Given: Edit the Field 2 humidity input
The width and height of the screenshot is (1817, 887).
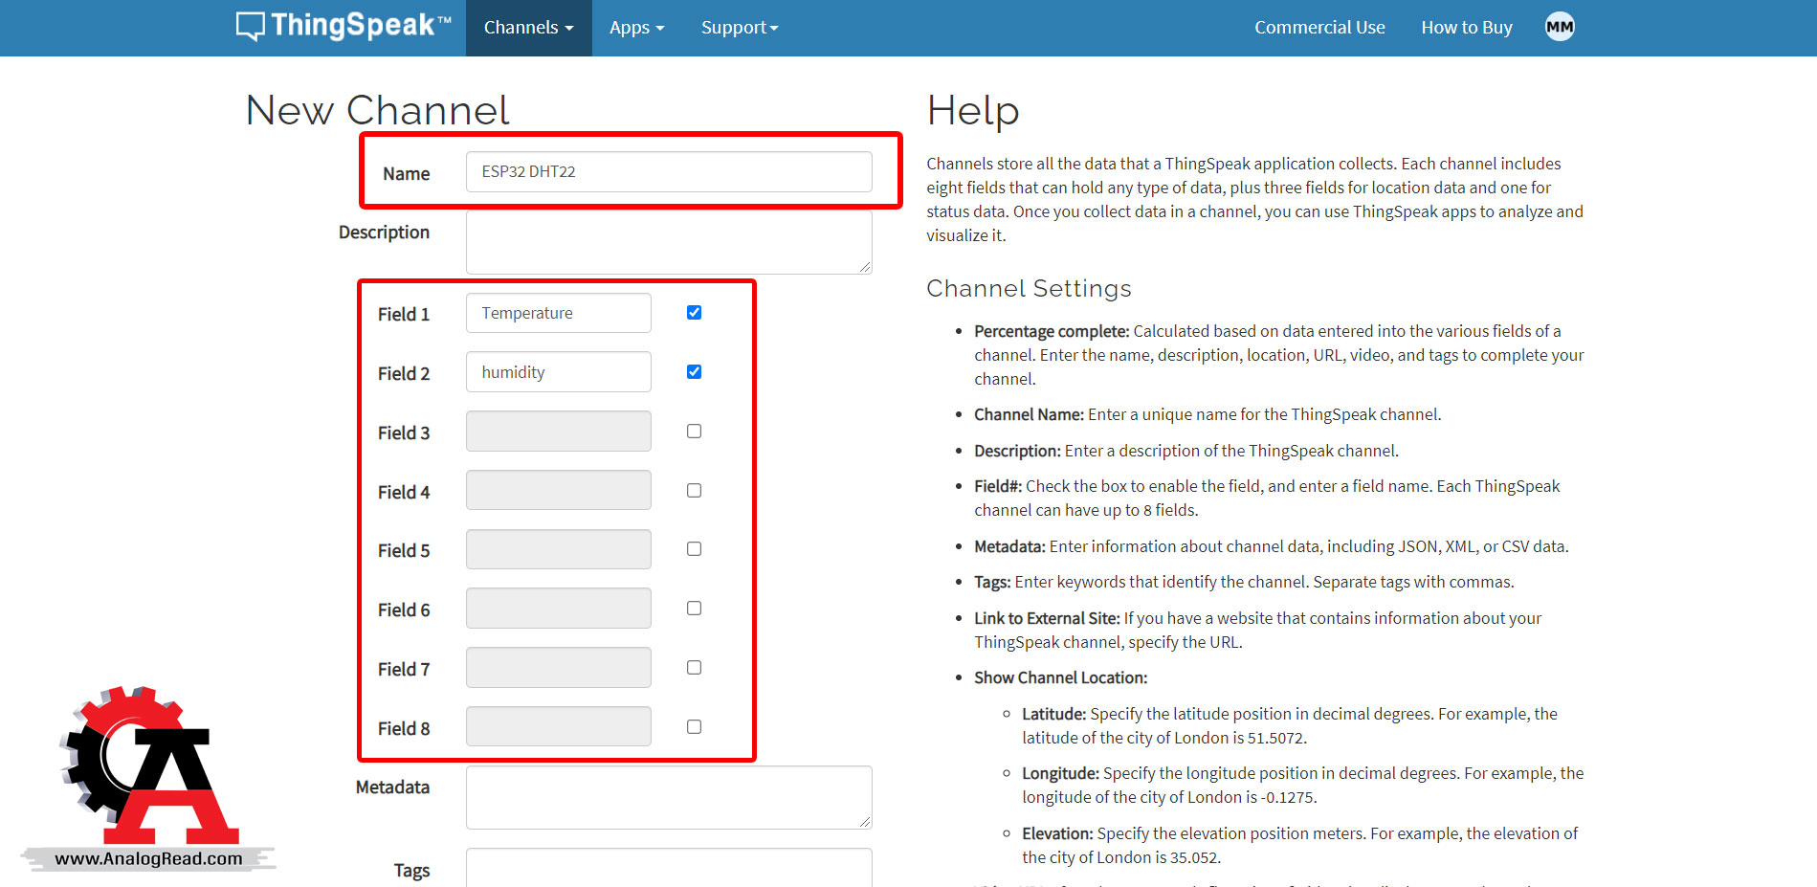Looking at the screenshot, I should tap(559, 372).
